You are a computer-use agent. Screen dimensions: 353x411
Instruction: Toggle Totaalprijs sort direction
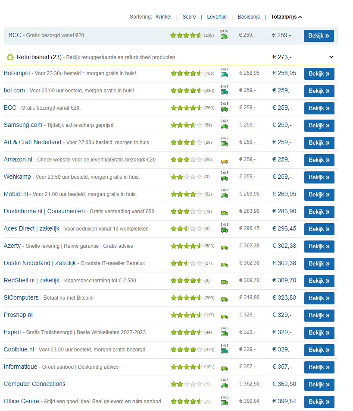coord(287,17)
